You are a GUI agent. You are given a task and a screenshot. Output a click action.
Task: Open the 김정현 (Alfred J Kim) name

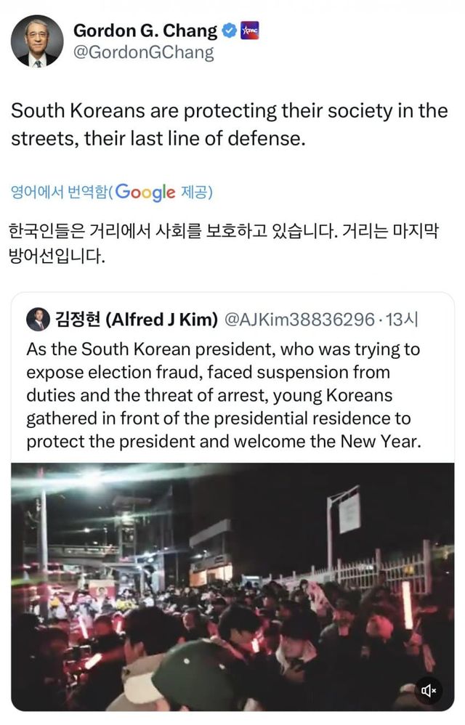click(x=137, y=319)
